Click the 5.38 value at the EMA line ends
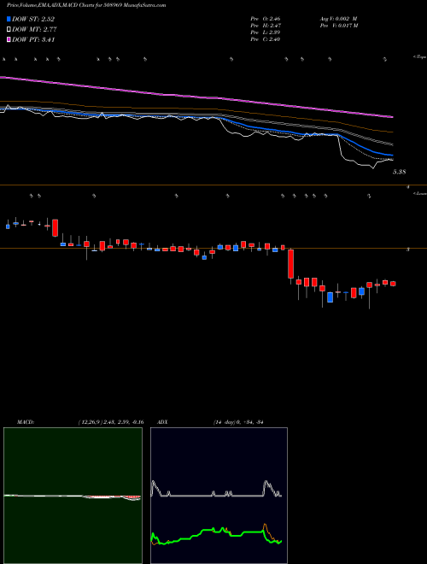 399,172
